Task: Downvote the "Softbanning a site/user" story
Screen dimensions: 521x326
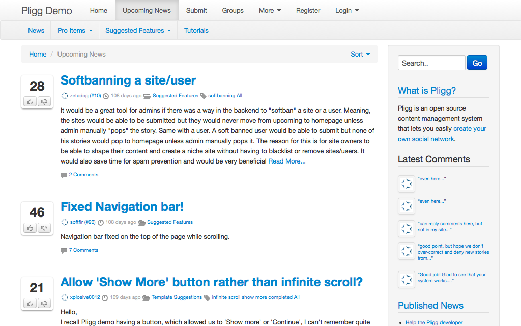Action: coord(44,102)
